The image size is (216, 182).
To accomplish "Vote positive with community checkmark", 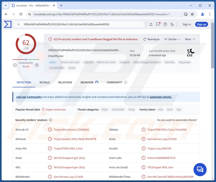I will coord(37,65).
